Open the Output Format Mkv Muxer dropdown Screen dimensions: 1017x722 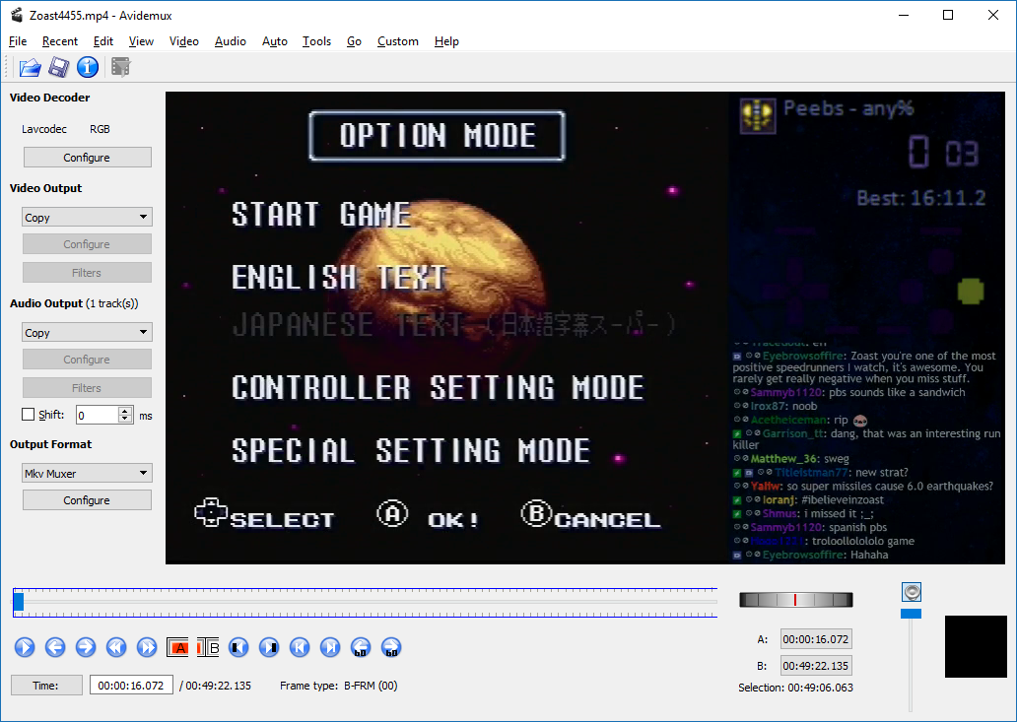click(x=87, y=473)
